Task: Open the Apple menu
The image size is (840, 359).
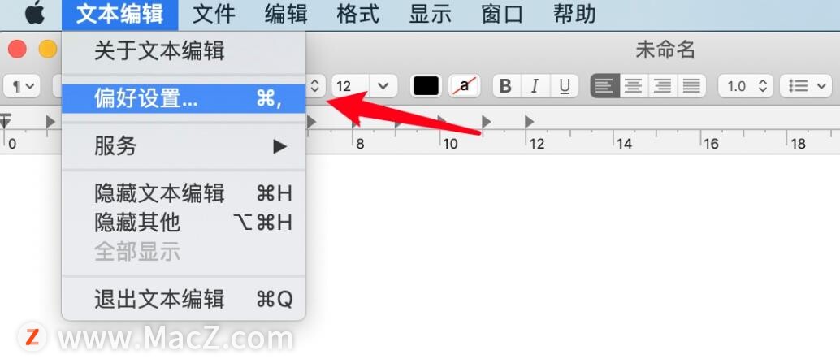Action: [34, 15]
